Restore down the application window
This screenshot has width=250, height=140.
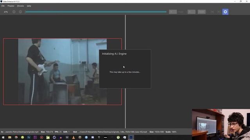[241, 1]
